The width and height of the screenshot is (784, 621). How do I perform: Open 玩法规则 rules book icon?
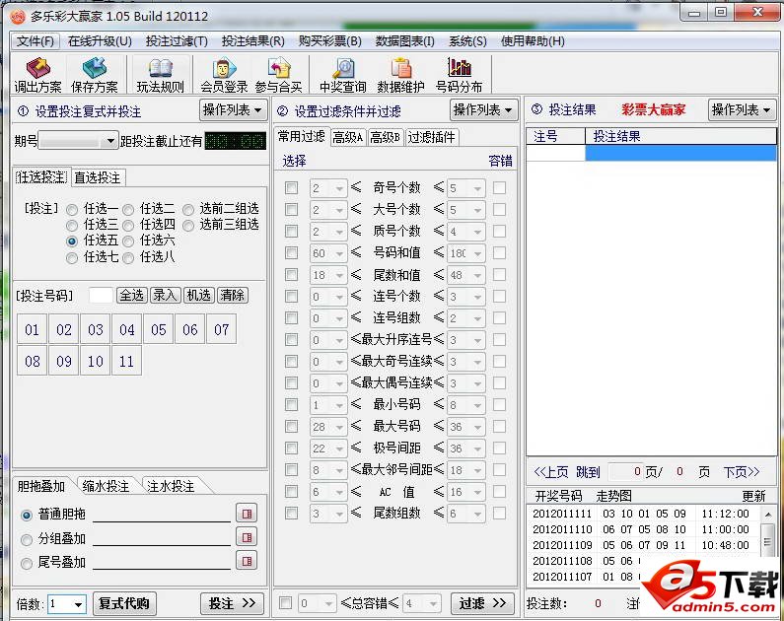tap(160, 75)
